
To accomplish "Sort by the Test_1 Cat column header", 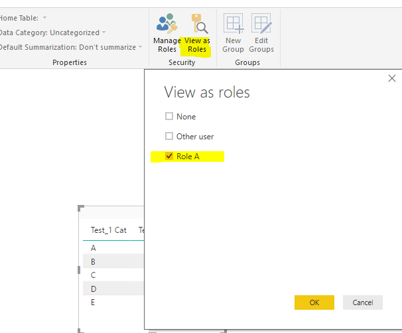I will coord(108,230).
